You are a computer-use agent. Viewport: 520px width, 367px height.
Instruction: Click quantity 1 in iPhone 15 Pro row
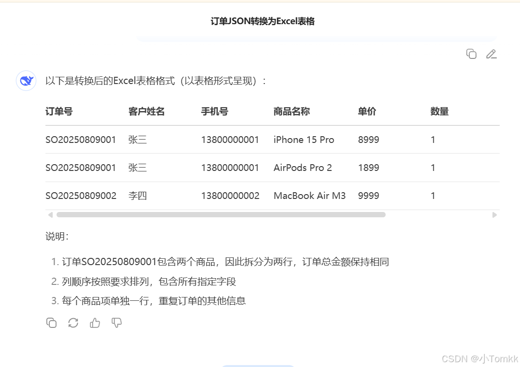point(433,140)
